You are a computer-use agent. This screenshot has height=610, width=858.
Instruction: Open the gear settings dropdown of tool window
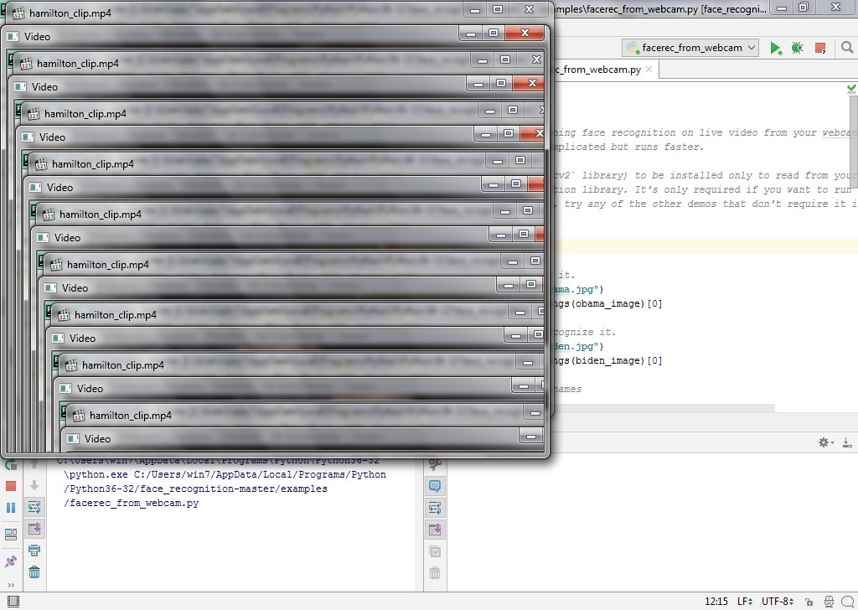click(x=825, y=442)
